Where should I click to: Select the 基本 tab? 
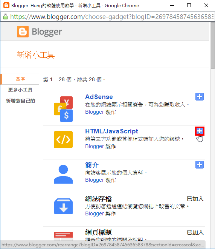tap(20, 79)
